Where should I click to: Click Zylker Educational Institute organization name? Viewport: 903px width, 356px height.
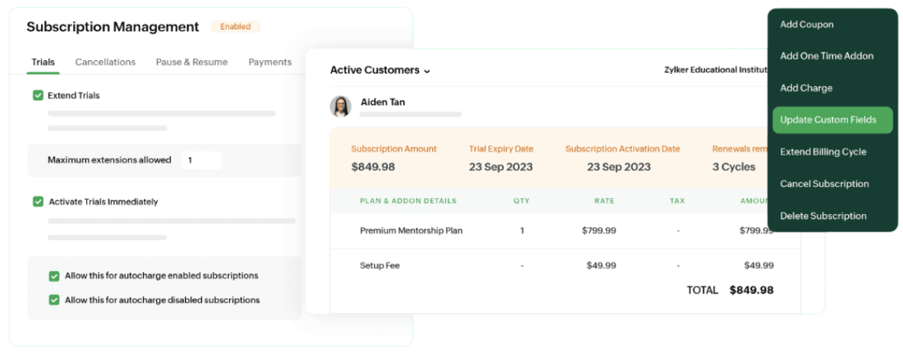tap(716, 69)
